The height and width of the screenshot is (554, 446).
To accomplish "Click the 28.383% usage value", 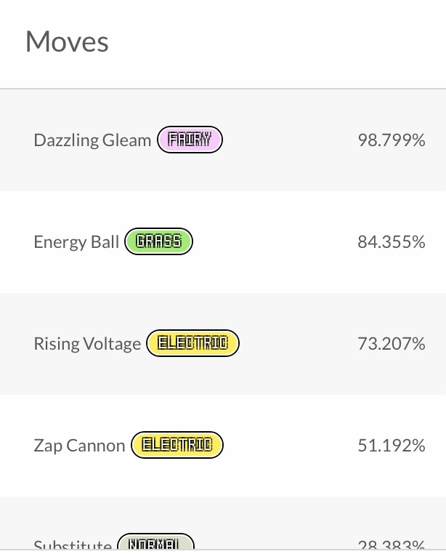I will [x=391, y=545].
